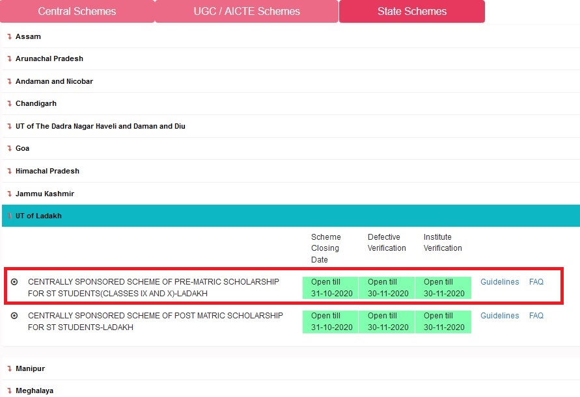Click the Scheme Closing Date column header
The height and width of the screenshot is (397, 580).
326,248
